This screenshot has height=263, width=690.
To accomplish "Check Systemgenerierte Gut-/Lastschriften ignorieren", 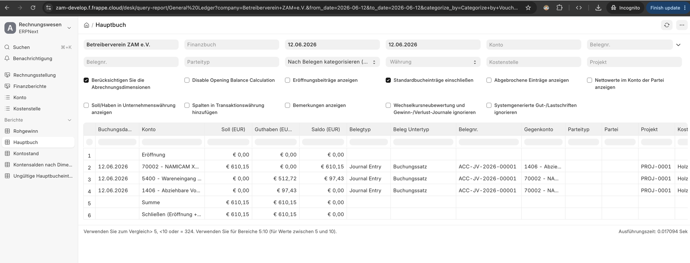I will tap(489, 106).
